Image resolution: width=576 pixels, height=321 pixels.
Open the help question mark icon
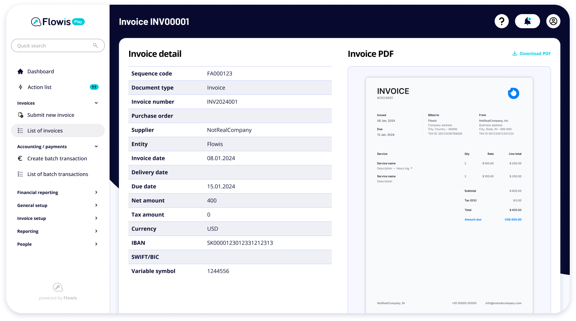click(502, 21)
